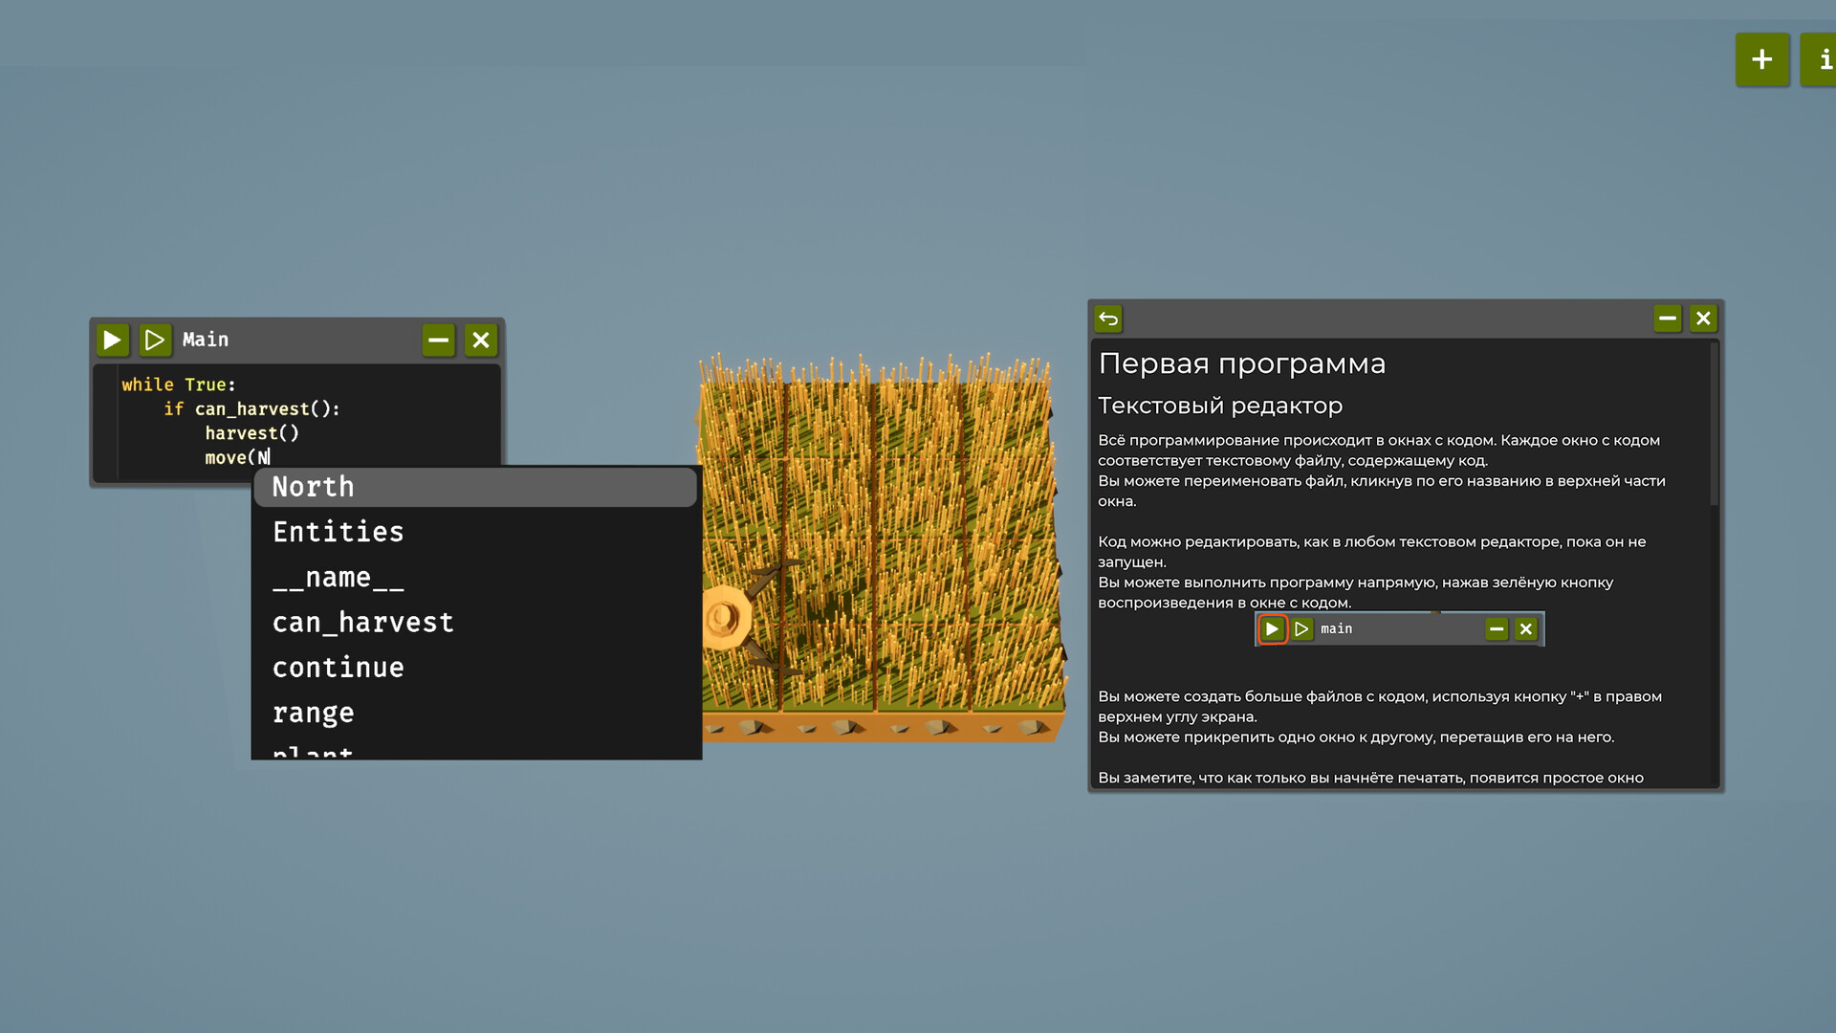The height and width of the screenshot is (1033, 1836).
Task: Select __name__ in the suggestion popup
Action: tap(338, 577)
